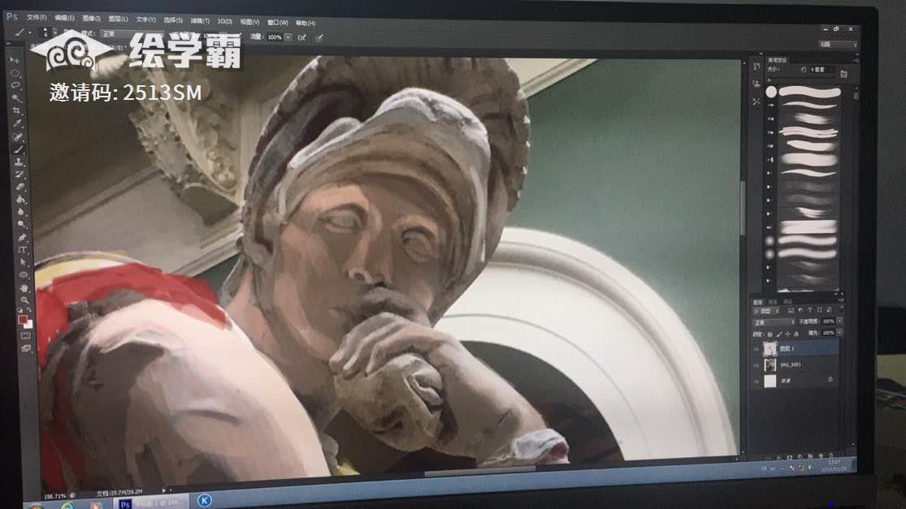Select the Move tool
Screen dimensions: 906x509
click(15, 60)
